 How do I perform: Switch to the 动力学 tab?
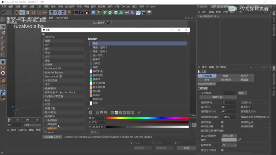pos(245,76)
